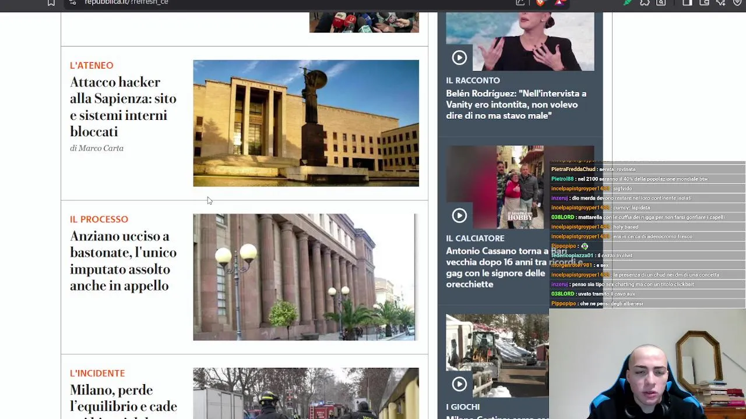Image resolution: width=746 pixels, height=419 pixels.
Task: Play the Belén Rodríguez video
Action: click(x=459, y=57)
